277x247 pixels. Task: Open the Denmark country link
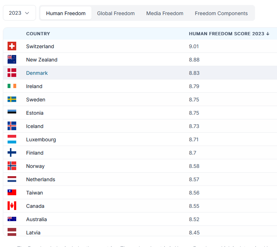(37, 73)
